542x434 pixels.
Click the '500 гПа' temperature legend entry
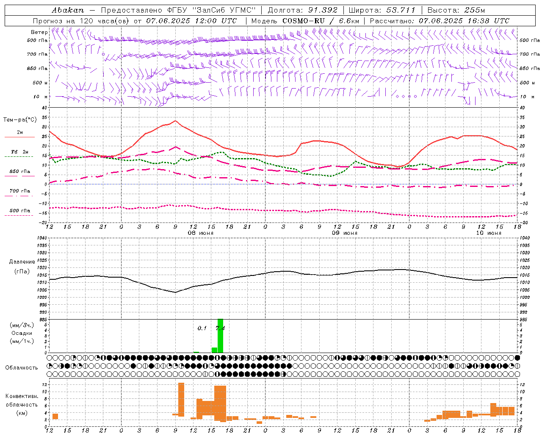(x=20, y=211)
